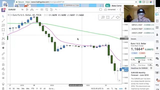Select layout with square icon

tap(101, 9)
